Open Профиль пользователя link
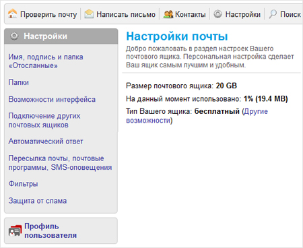The image size is (303, 248). point(50,230)
